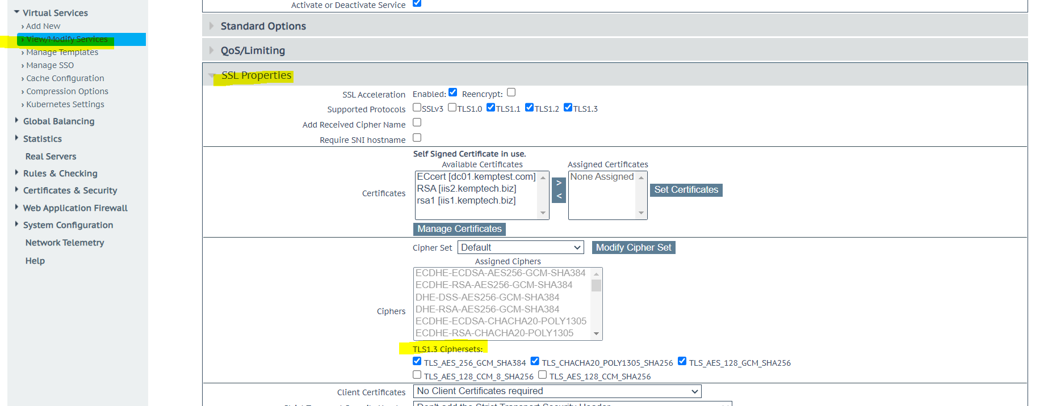Collapse the SSL Properties section
This screenshot has height=406, width=1044.
[615, 75]
